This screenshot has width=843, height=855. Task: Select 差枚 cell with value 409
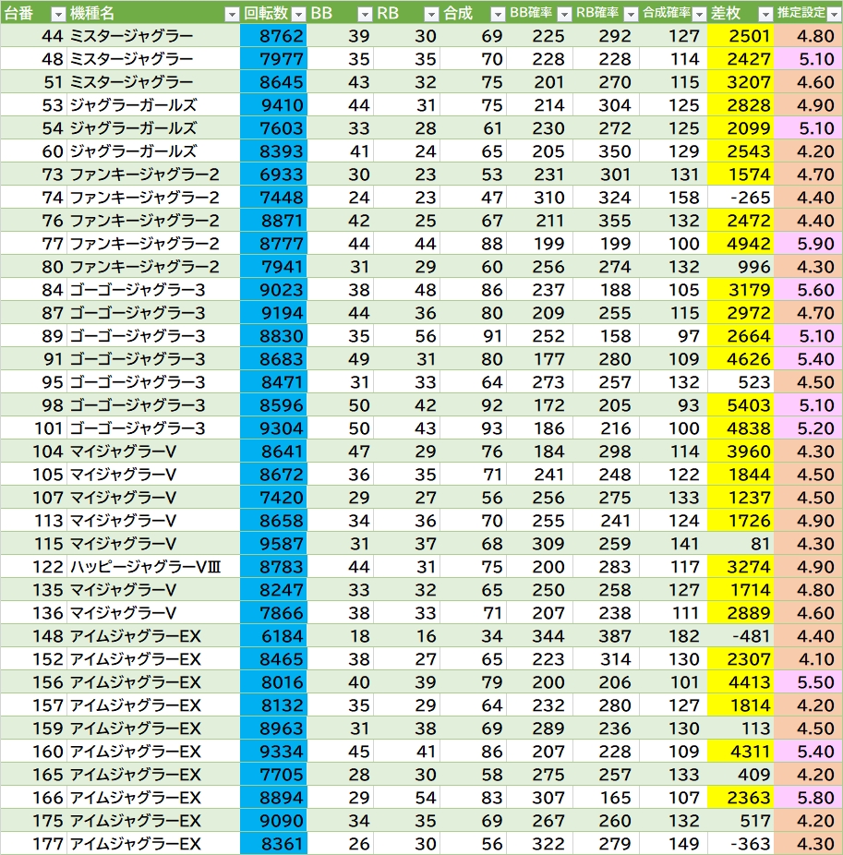741,775
